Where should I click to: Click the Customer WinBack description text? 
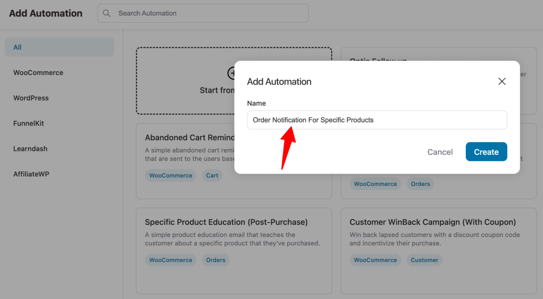(435, 239)
